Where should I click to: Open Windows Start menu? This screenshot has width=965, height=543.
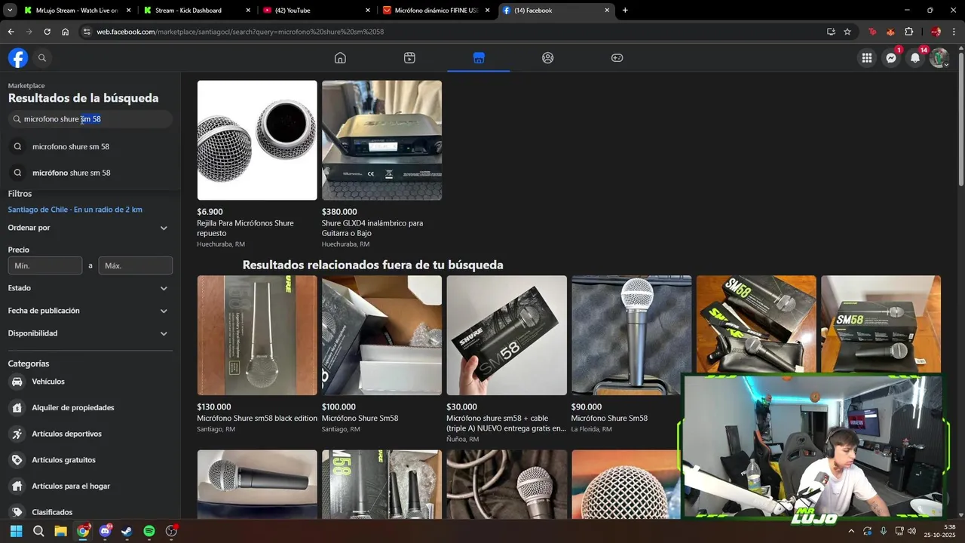(x=16, y=531)
